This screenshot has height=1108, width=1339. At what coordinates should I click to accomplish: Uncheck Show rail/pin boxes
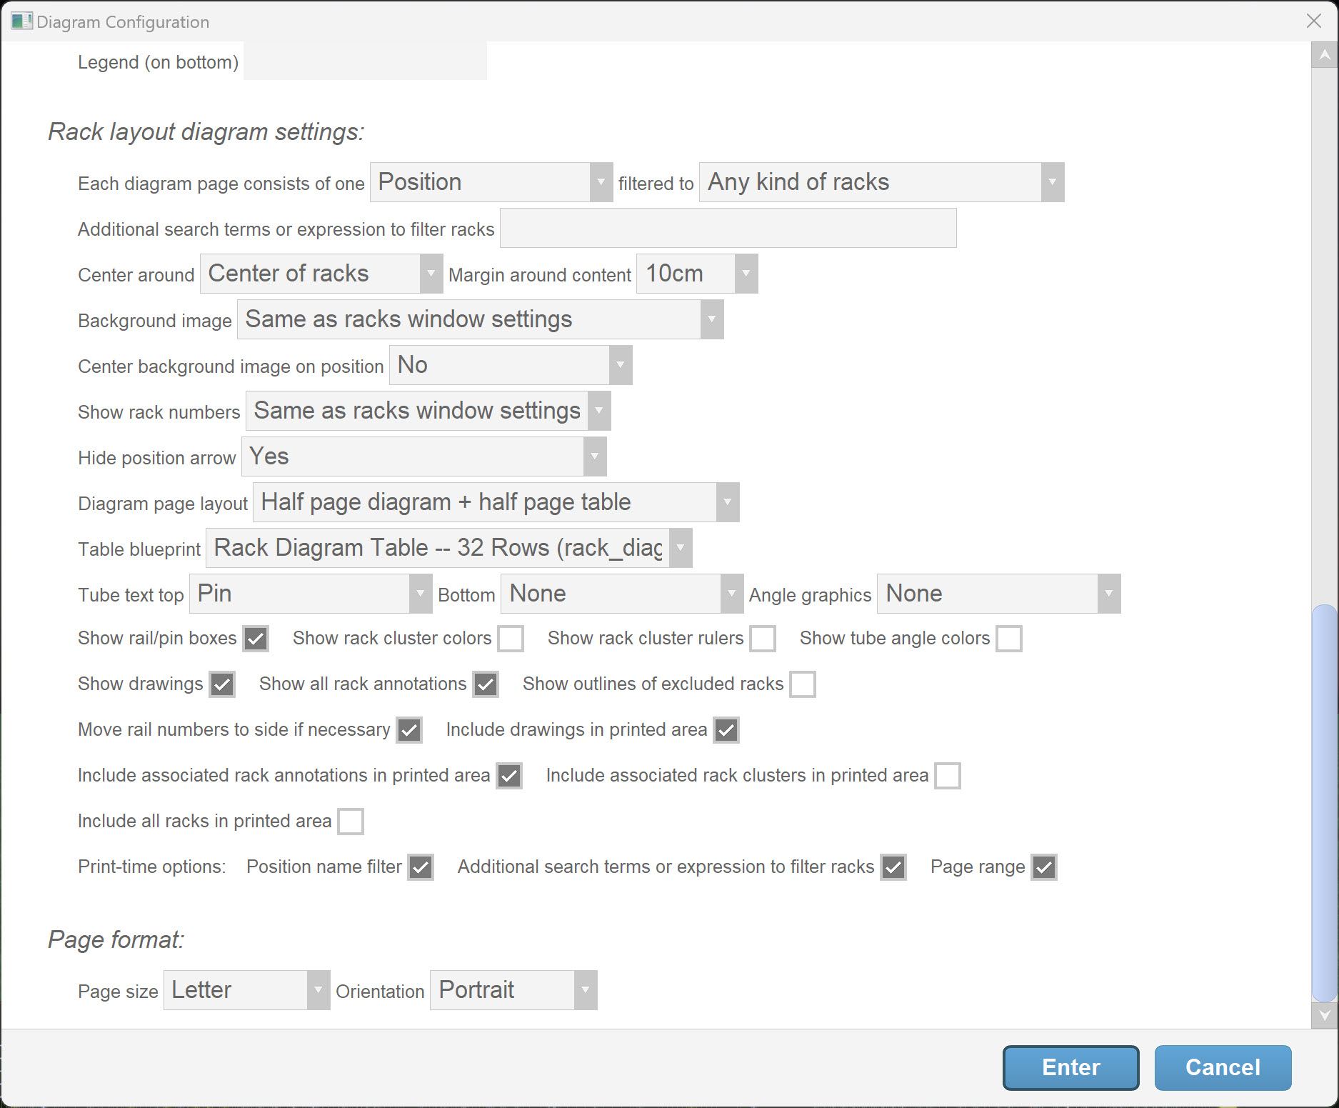(x=256, y=639)
